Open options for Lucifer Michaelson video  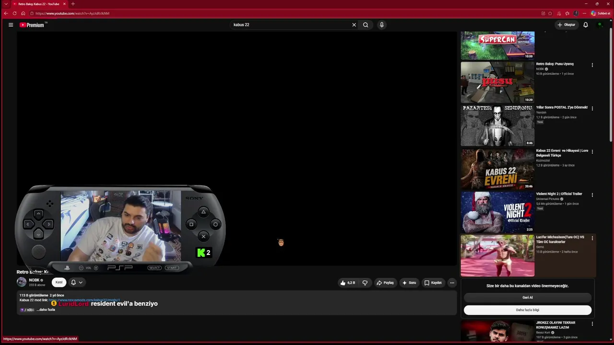(x=592, y=238)
